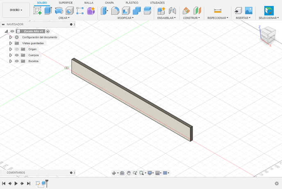
Task: Open the INSERTAR dropdown menu
Action: [243, 18]
